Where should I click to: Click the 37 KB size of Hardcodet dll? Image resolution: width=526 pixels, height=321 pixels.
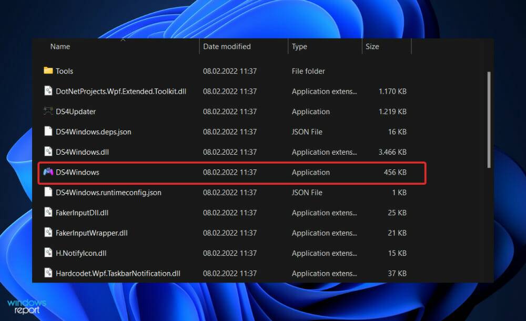(x=397, y=274)
